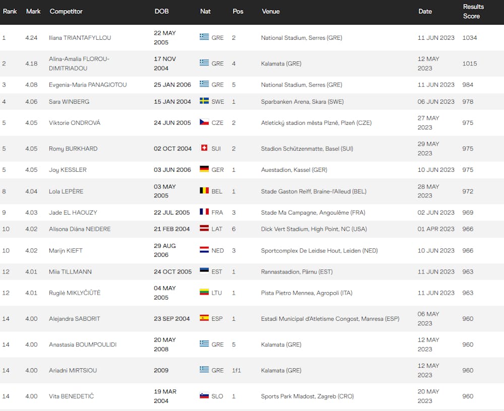Click the Belgian flag icon beside BEL
This screenshot has height=411, width=504.
pyautogui.click(x=204, y=191)
